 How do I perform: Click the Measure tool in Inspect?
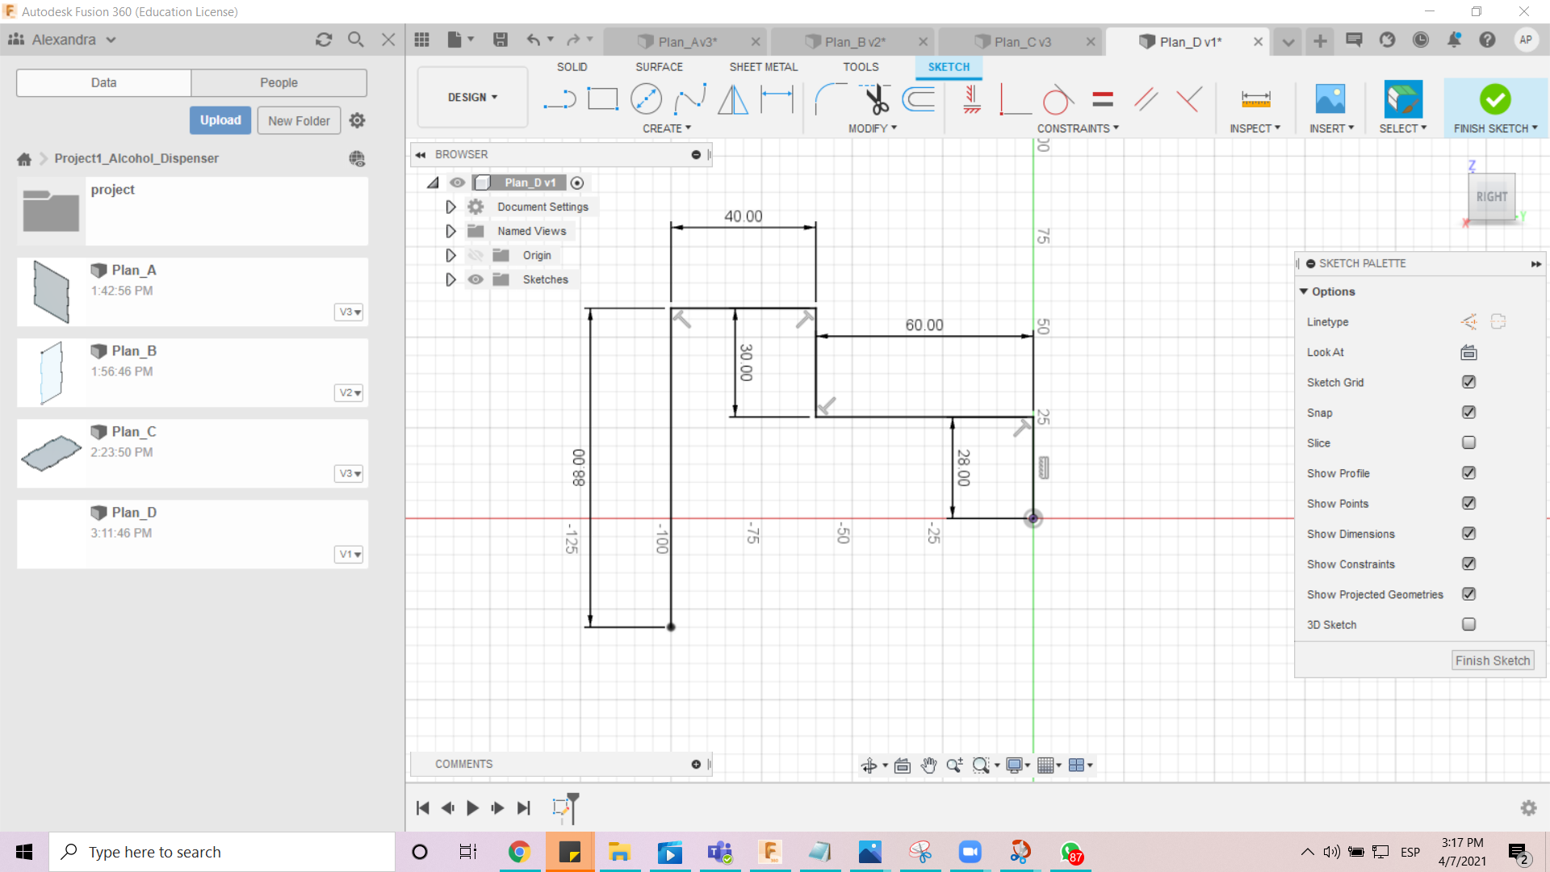click(x=1255, y=99)
